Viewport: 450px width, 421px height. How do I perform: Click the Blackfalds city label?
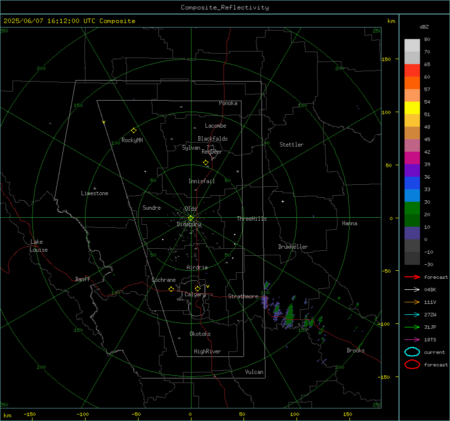(x=212, y=139)
